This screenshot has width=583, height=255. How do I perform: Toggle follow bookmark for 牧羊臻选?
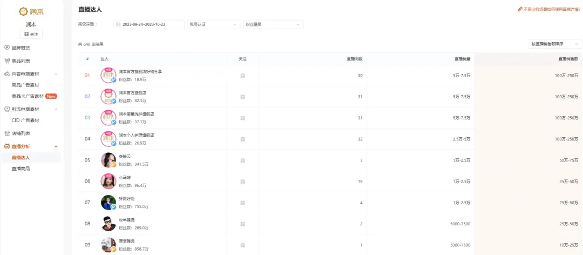[242, 224]
